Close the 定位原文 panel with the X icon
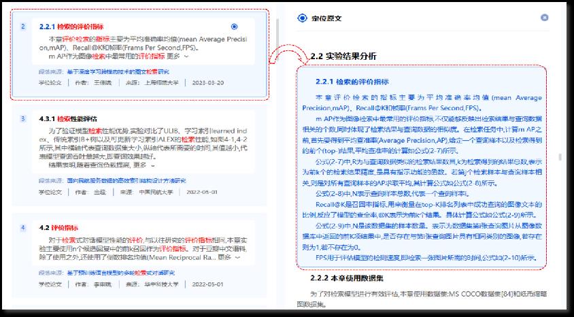 click(544, 18)
